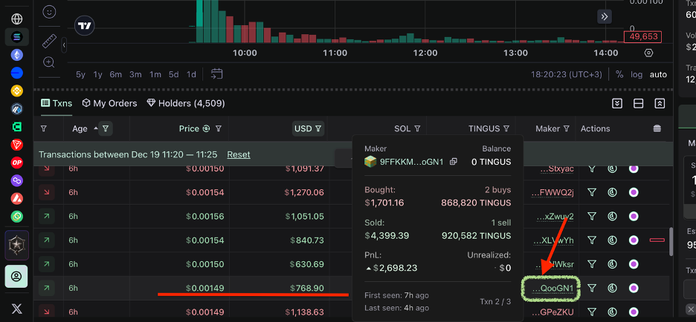Open the go-to-date calendar icon
This screenshot has width=696, height=322.
click(217, 74)
